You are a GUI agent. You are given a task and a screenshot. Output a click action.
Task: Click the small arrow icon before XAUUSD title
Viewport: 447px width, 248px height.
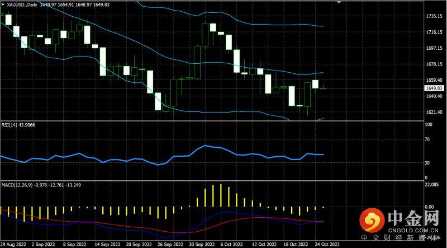pyautogui.click(x=3, y=4)
